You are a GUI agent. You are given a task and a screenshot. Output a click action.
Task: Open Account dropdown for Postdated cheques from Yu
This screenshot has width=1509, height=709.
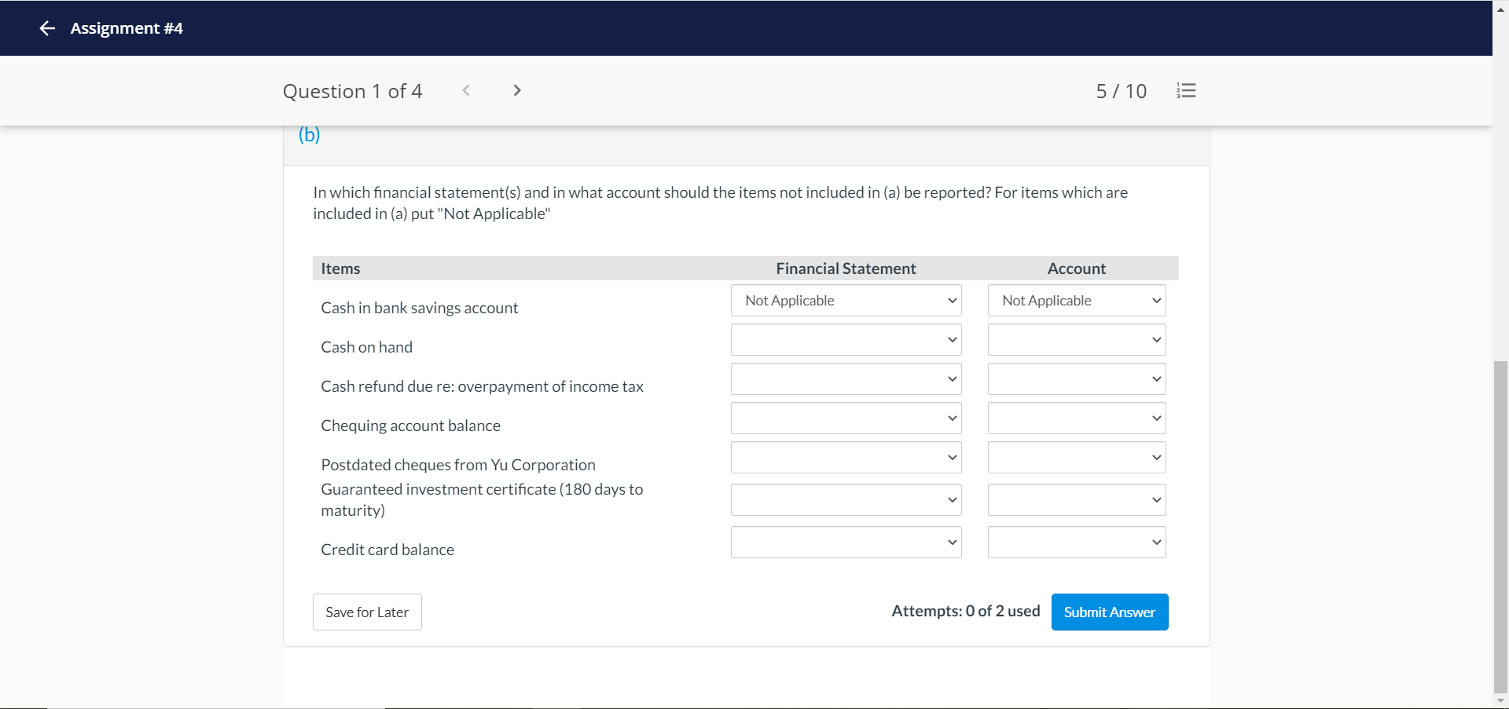1077,458
